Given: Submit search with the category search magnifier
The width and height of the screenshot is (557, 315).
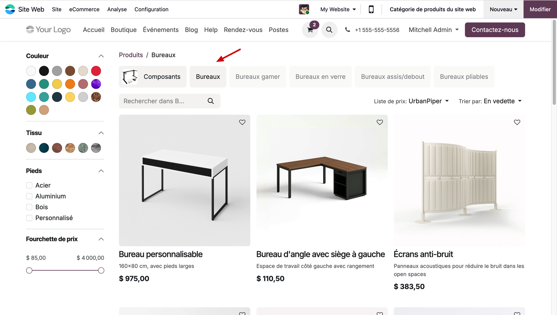Looking at the screenshot, I should [211, 101].
